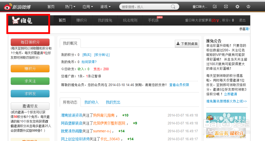Image resolution: width=265 pixels, height=141 pixels.
Task: Open 网上创业培训讲师 user link
Action: (x=75, y=139)
